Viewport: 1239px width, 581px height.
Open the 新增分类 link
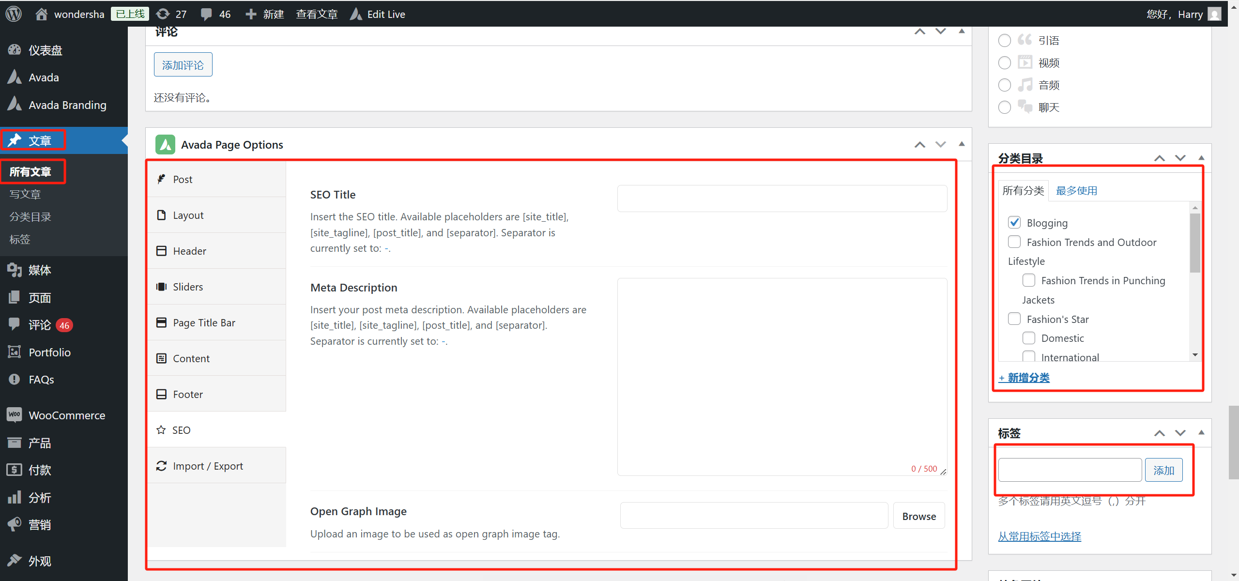1024,378
